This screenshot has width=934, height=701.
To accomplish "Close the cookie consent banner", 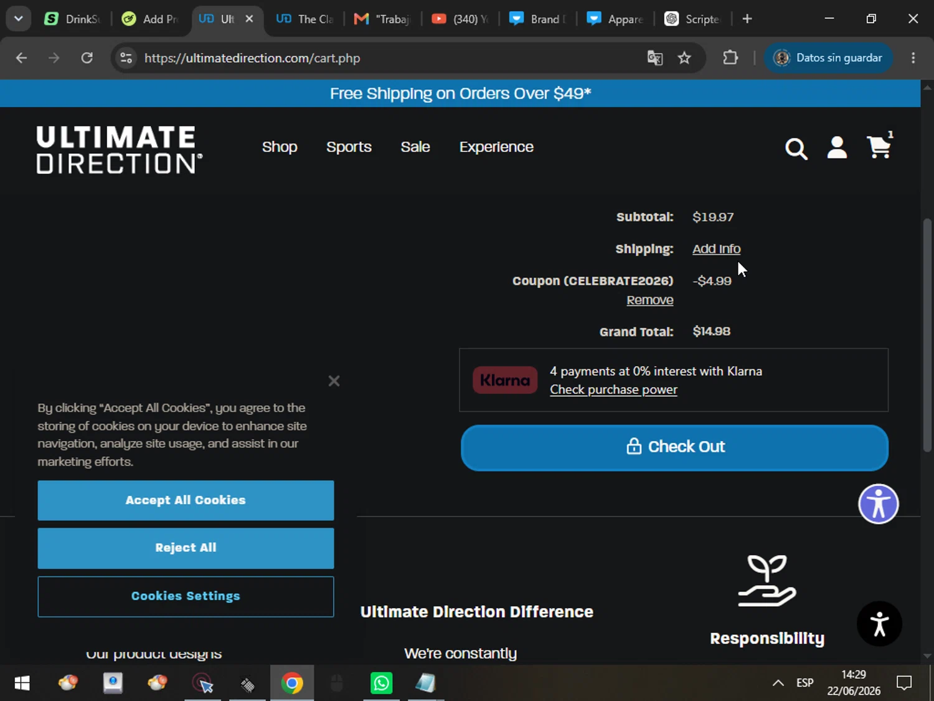I will click(x=334, y=381).
